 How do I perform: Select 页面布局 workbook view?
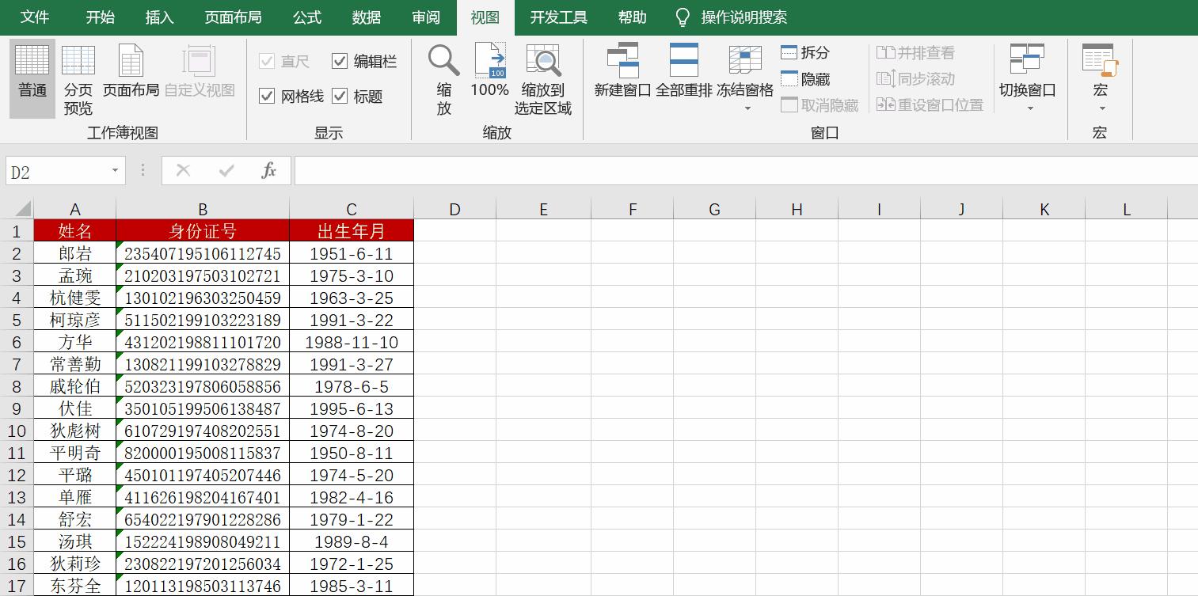click(129, 77)
